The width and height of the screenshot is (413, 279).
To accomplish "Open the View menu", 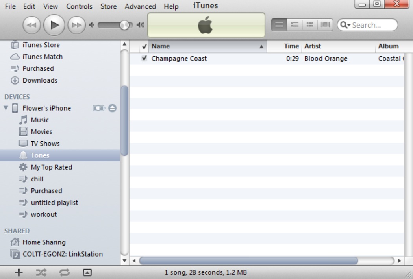I will coord(50,6).
